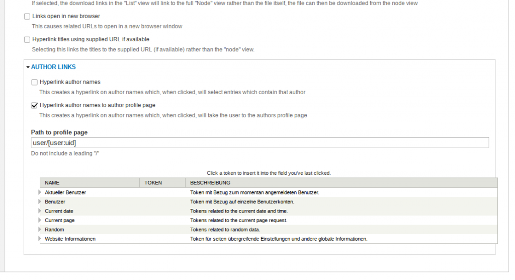Uncheck Hyperlink author names to author profile page
The height and width of the screenshot is (280, 515).
pyautogui.click(x=35, y=106)
